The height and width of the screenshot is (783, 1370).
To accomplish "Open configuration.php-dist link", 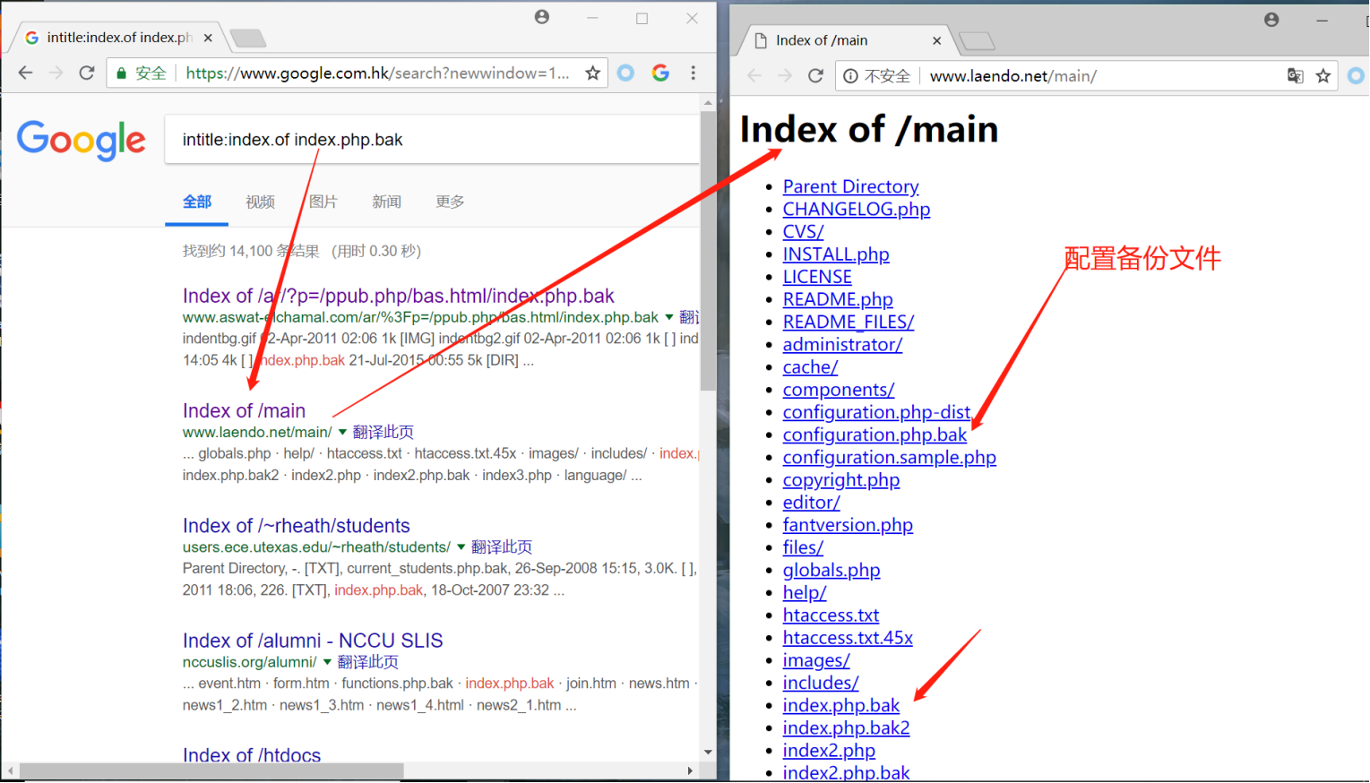I will point(876,412).
